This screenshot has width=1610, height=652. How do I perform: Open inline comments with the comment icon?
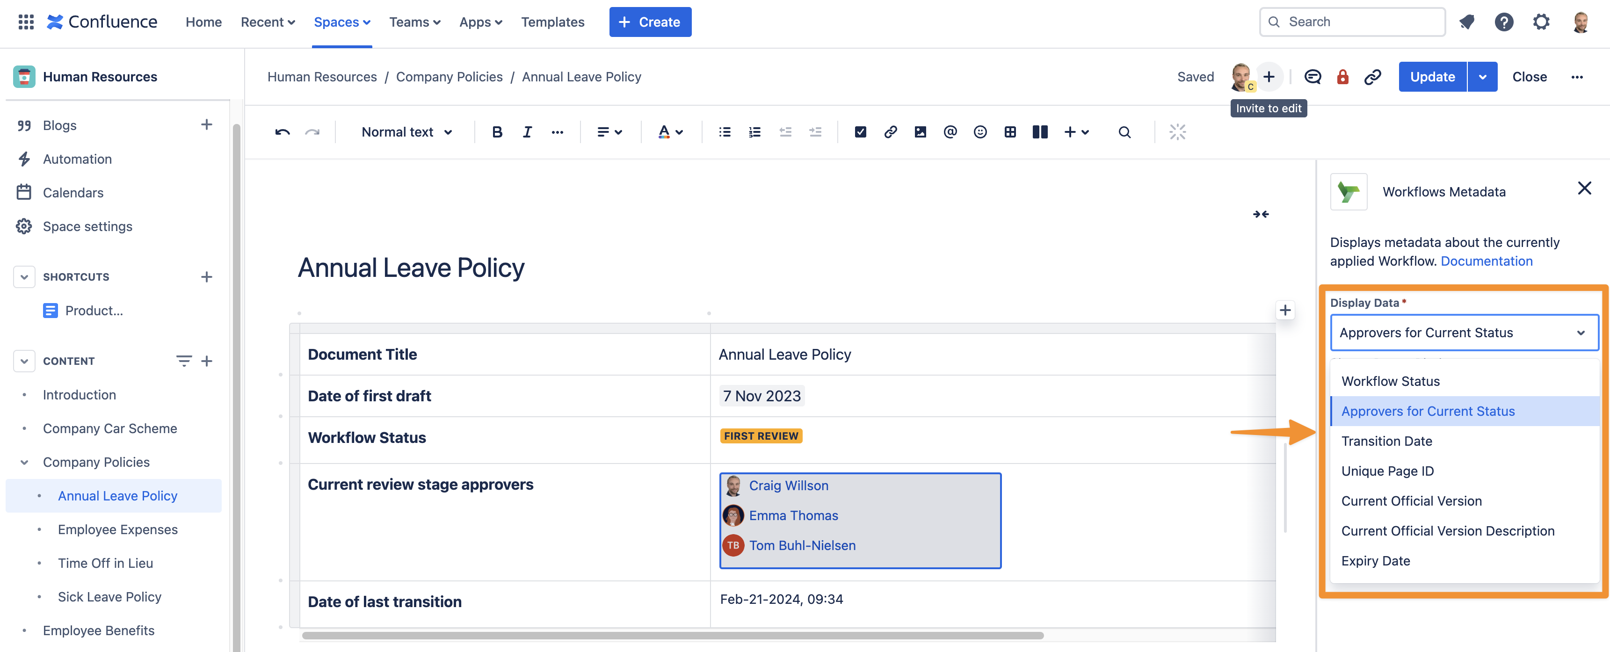1313,76
